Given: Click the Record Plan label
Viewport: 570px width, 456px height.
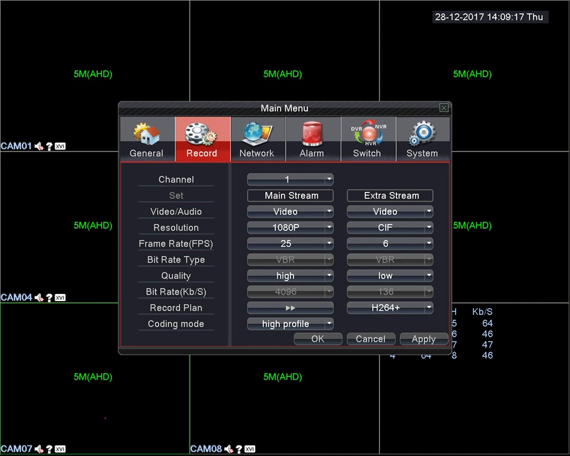Looking at the screenshot, I should (176, 308).
